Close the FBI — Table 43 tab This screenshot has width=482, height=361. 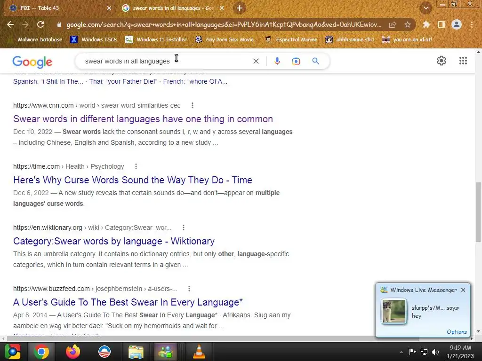pyautogui.click(x=109, y=8)
